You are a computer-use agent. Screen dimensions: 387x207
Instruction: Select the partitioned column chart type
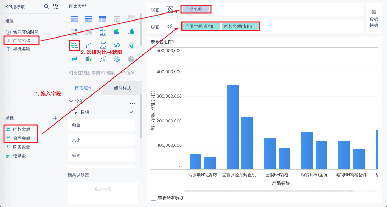coord(103,32)
